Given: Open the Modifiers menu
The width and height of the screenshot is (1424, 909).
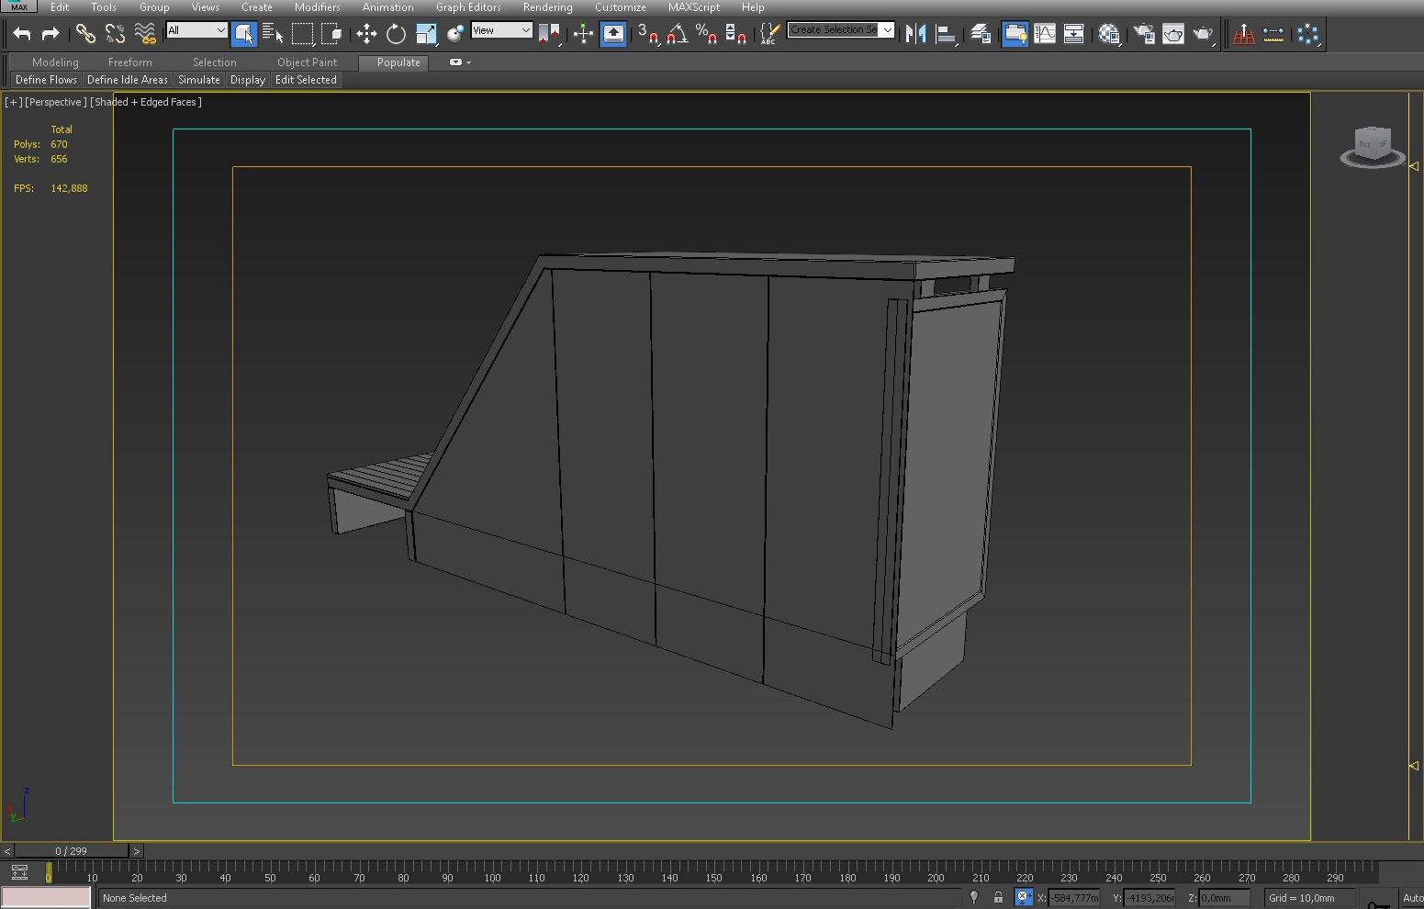Looking at the screenshot, I should [317, 7].
